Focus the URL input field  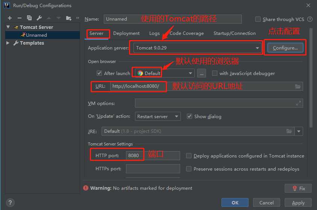206,87
